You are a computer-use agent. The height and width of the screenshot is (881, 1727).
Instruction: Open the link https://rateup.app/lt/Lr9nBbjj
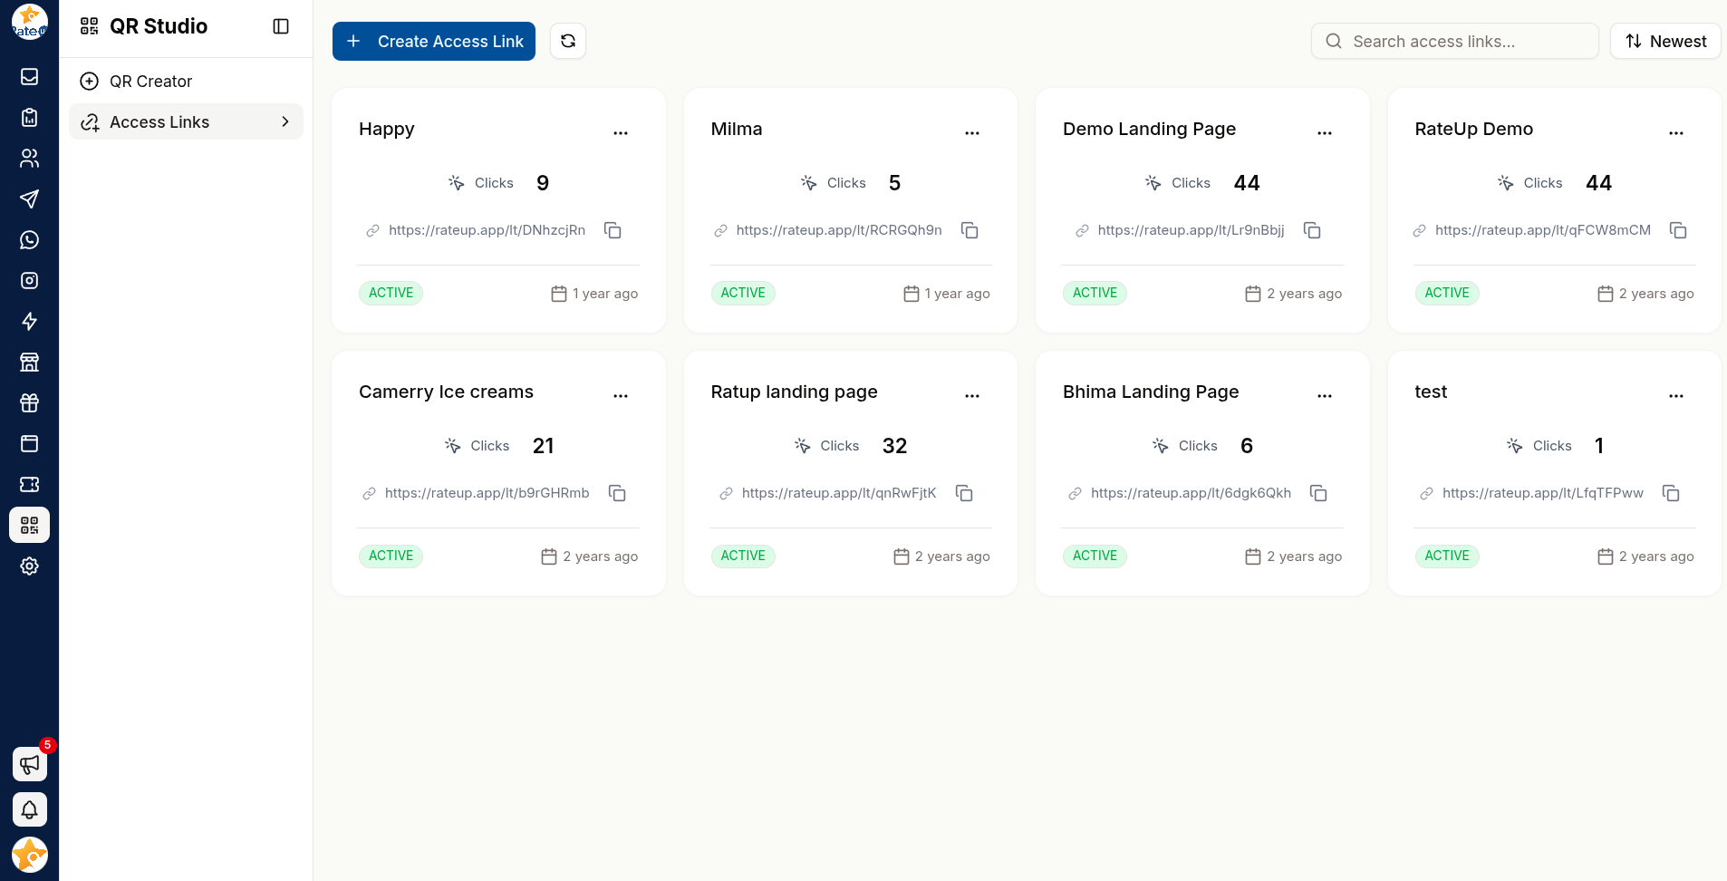pos(1191,230)
